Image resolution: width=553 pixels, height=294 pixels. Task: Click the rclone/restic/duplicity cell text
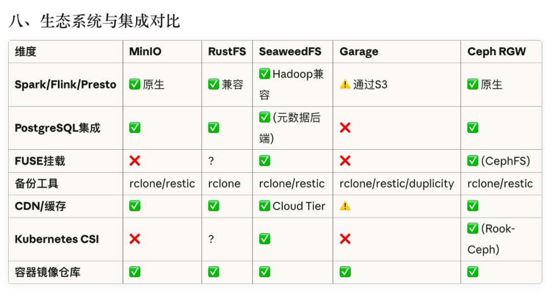tap(396, 184)
